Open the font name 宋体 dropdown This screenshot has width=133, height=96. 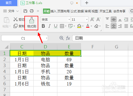[69, 19]
